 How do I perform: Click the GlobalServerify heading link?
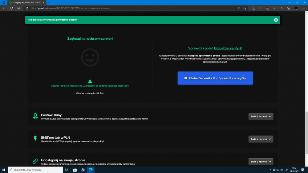[x=228, y=48]
